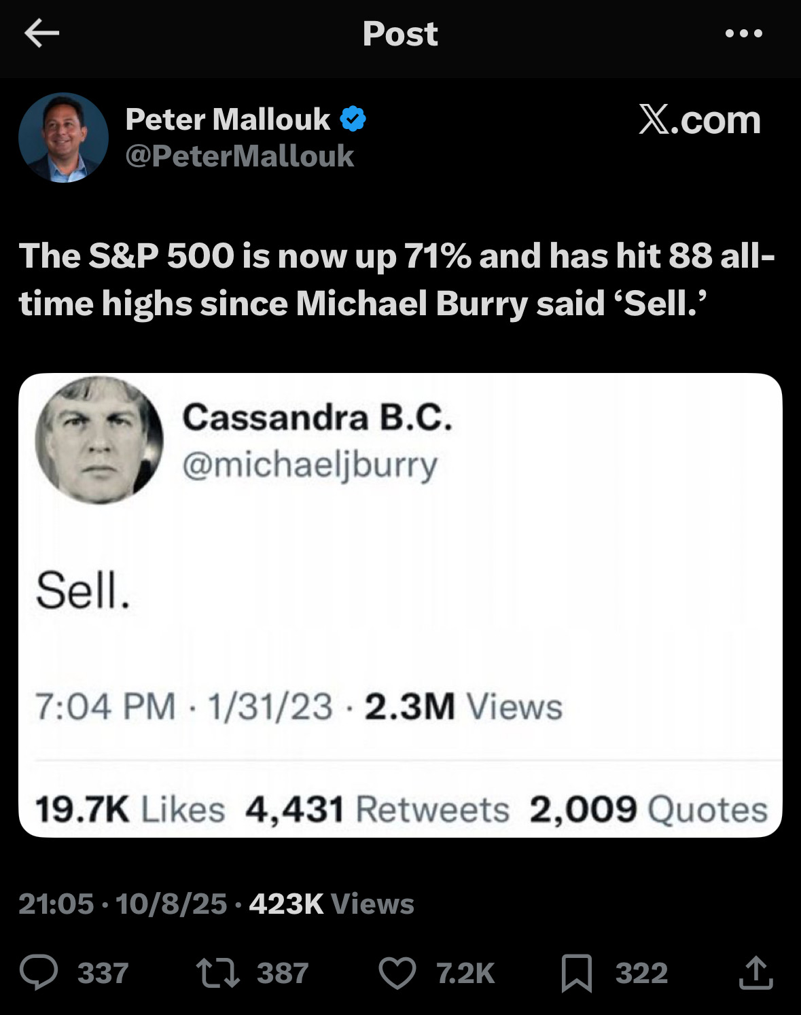The width and height of the screenshot is (801, 1015).
Task: Tap the reply speech bubble icon
Action: [39, 972]
